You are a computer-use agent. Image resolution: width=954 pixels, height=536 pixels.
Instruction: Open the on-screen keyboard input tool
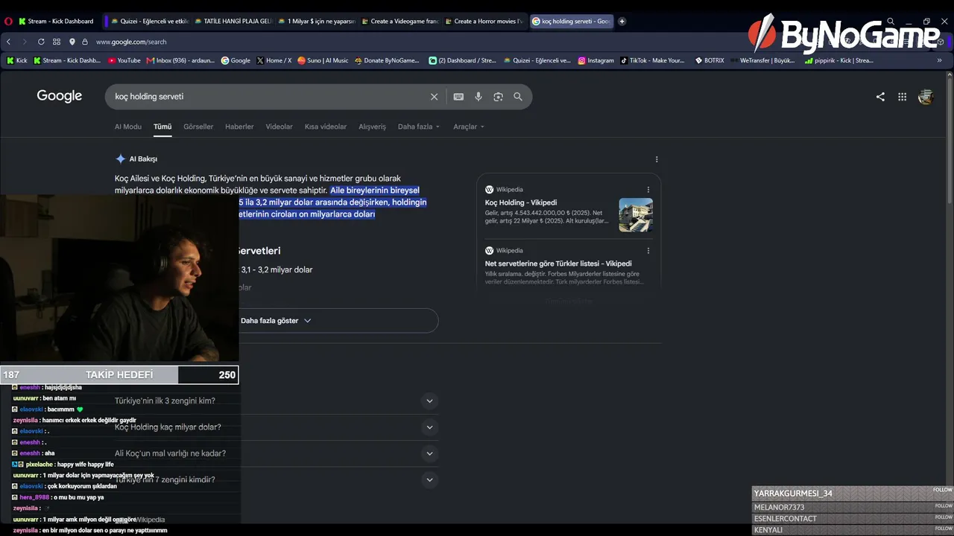[x=458, y=97]
